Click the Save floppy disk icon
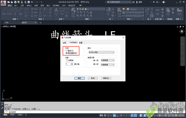Viewport: 186px width, 118px height. (15, 2)
